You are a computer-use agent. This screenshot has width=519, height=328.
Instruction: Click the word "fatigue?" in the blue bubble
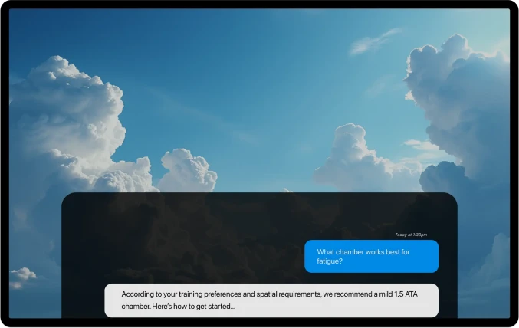pyautogui.click(x=330, y=261)
